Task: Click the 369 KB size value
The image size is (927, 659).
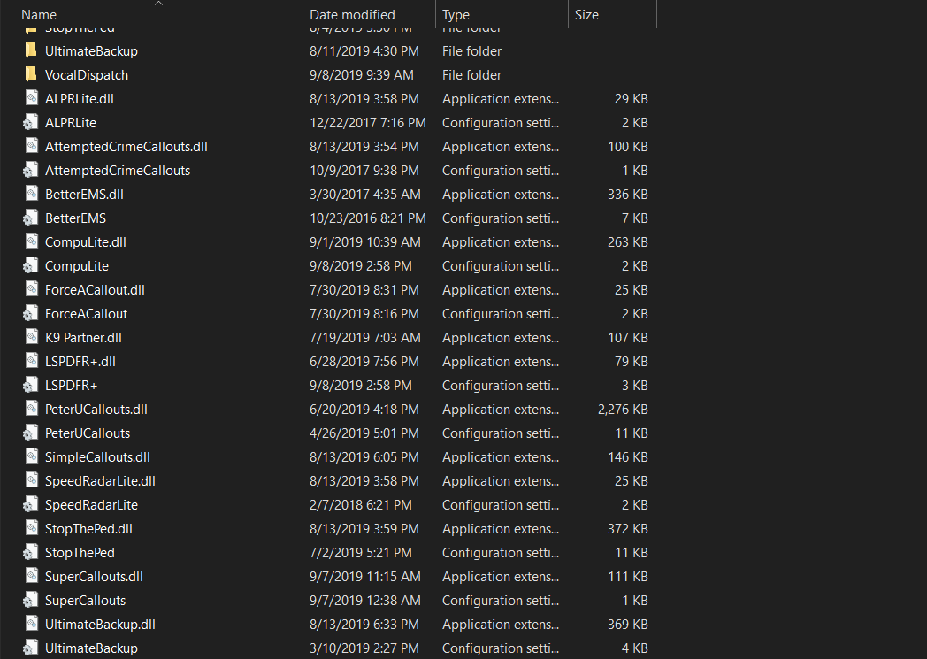Action: pyautogui.click(x=627, y=625)
